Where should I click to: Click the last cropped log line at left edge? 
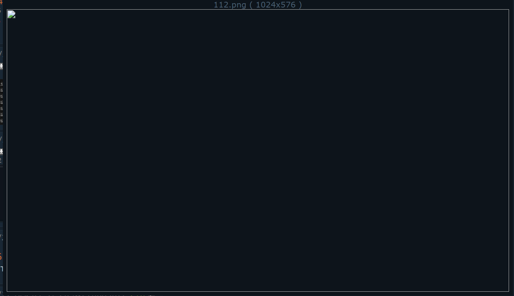point(1,121)
